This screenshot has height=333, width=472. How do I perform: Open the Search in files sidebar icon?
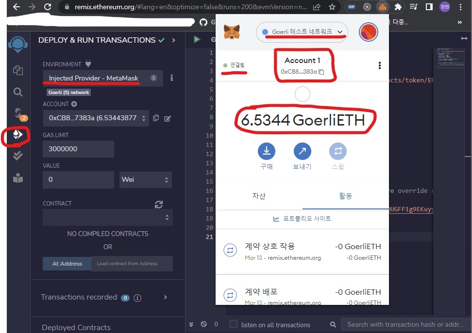pos(18,92)
